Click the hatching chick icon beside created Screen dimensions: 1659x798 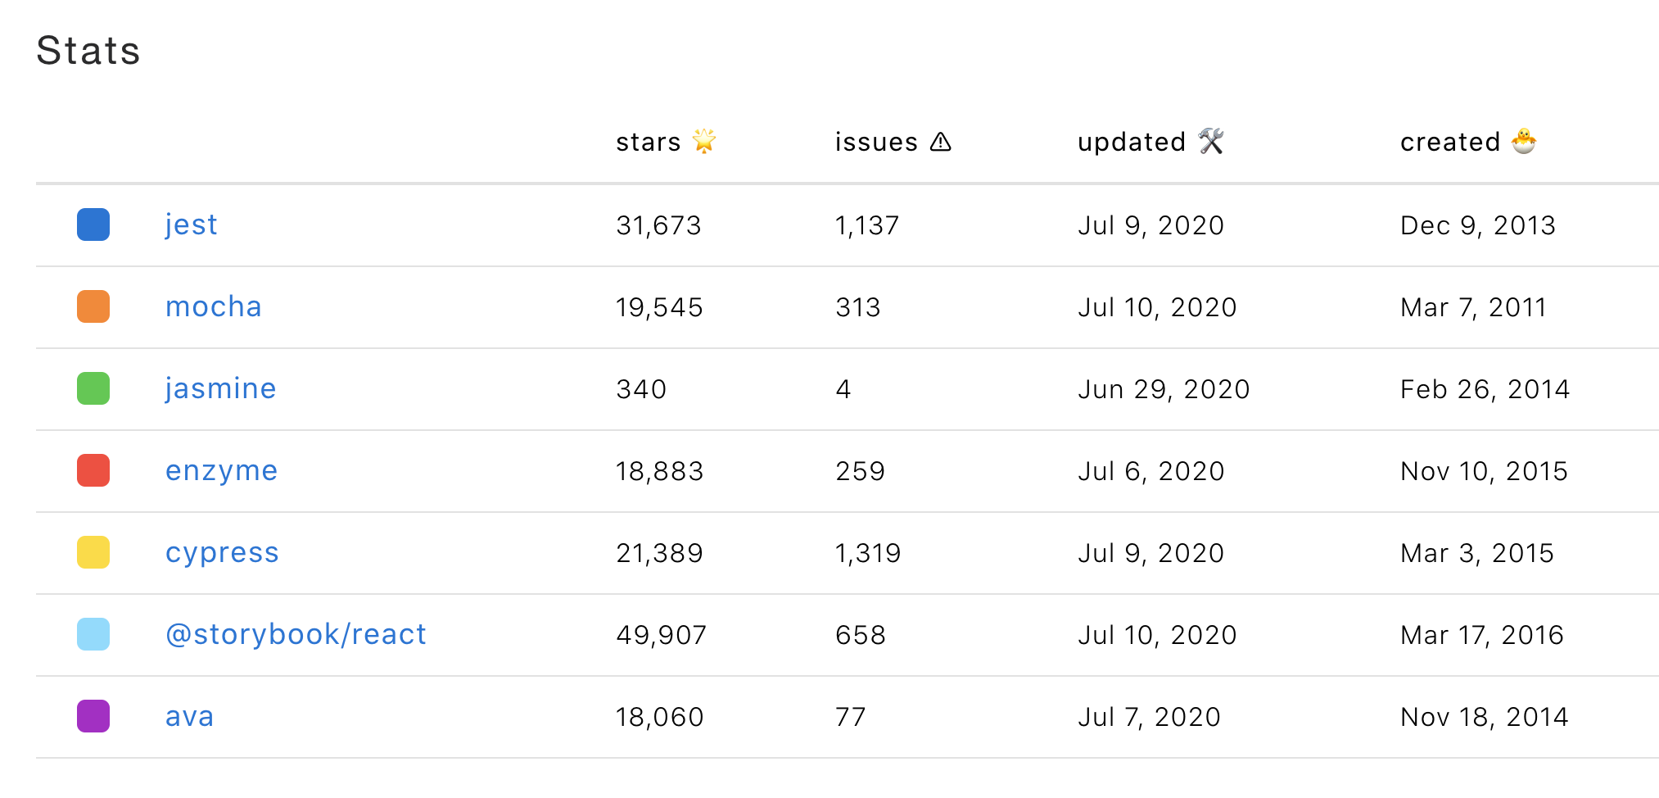click(x=1524, y=141)
